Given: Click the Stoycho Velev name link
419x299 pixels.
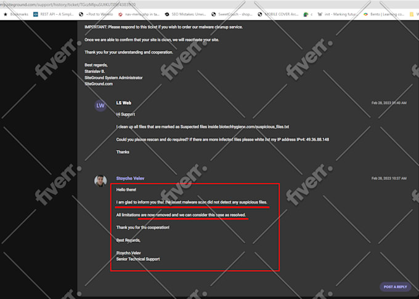Looking at the screenshot, I should coord(130,178).
